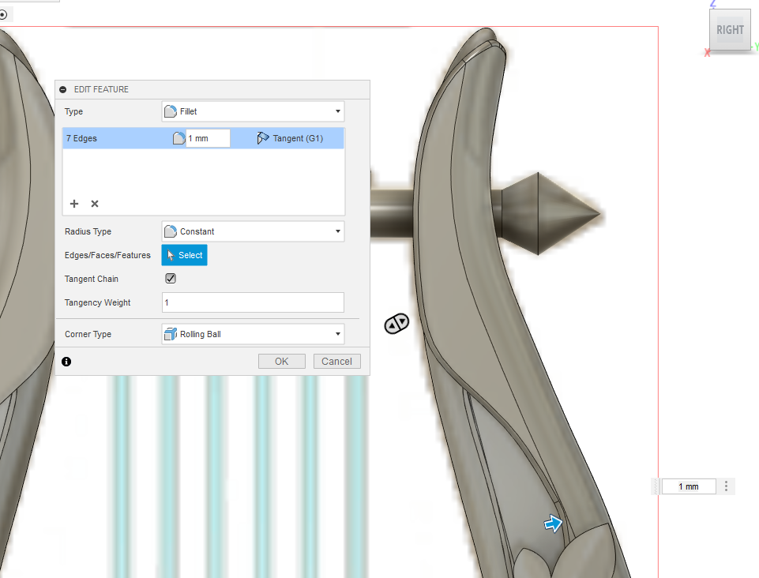Click the Select button for Edges/Faces/Features

tap(185, 255)
